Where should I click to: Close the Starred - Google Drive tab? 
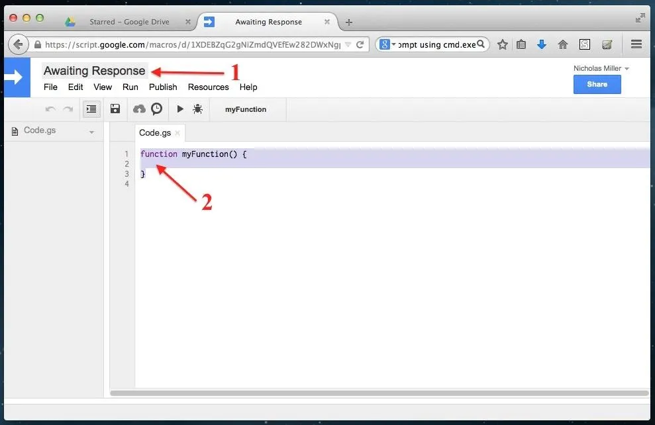[188, 22]
